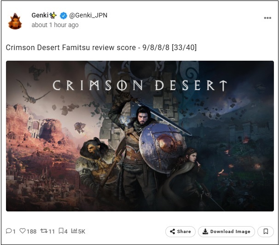Screen dimensions: 279x245
Task: Open the Genki display name profile link
Action: (x=40, y=15)
